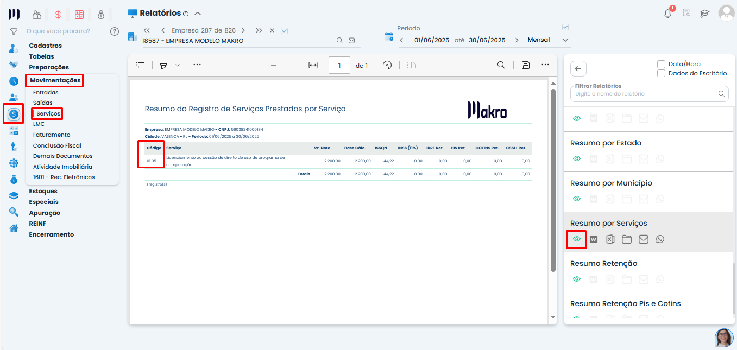Export Resumo por Serviços to Word
Screen dimensions: 737x350
coord(594,239)
